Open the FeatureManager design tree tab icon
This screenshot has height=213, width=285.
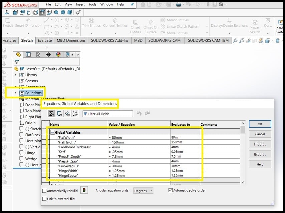click(x=18, y=54)
